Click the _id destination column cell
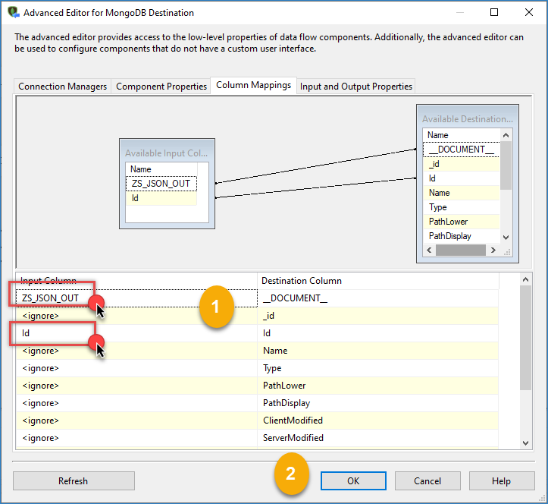Screen dimensions: 548x504 click(x=377, y=316)
